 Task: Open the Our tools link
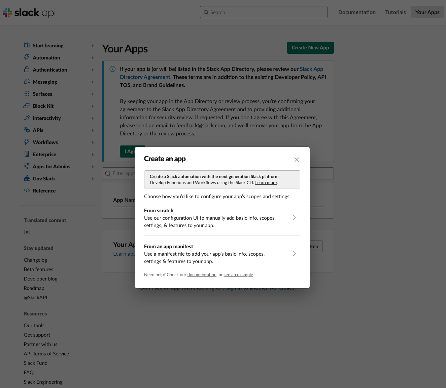click(34, 326)
